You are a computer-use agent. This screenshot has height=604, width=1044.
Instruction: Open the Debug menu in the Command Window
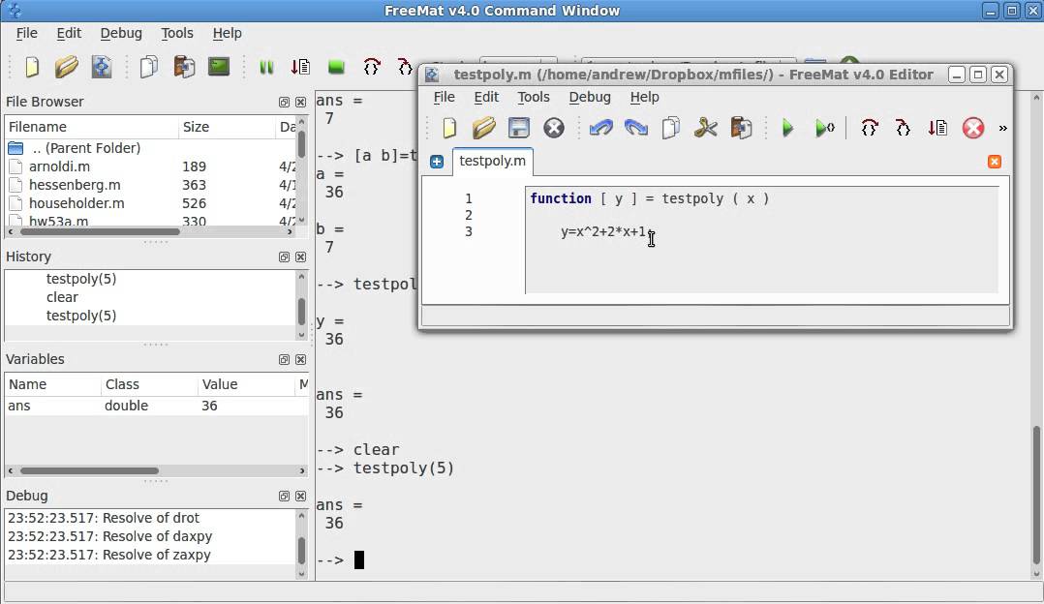[x=120, y=33]
